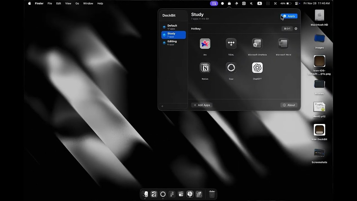Clear the hotkey with the x button

[296, 28]
